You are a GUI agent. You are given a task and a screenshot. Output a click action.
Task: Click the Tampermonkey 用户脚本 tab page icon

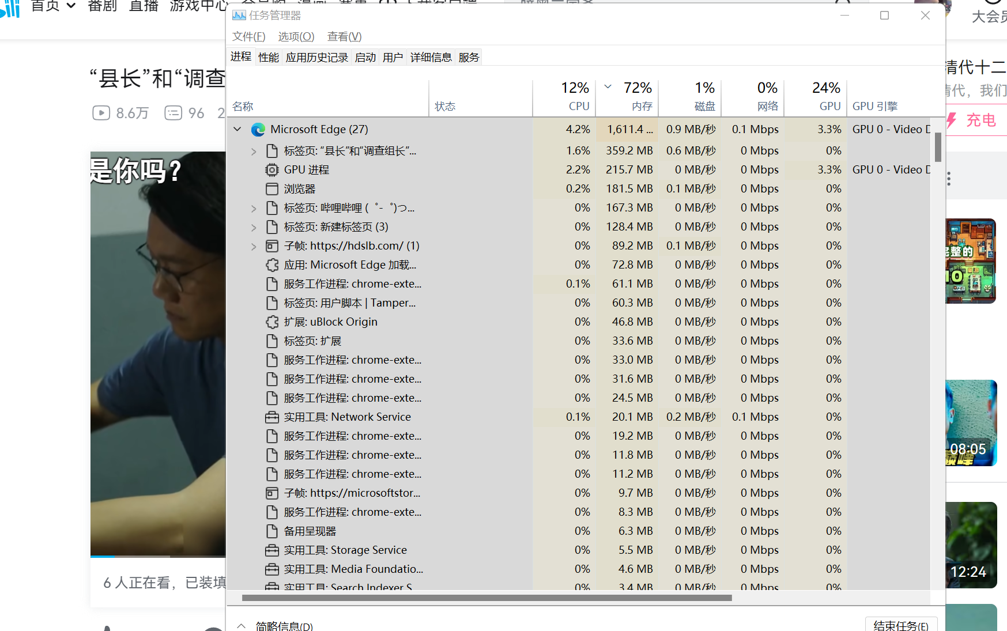271,303
